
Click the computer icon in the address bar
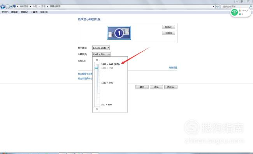pos(14,7)
